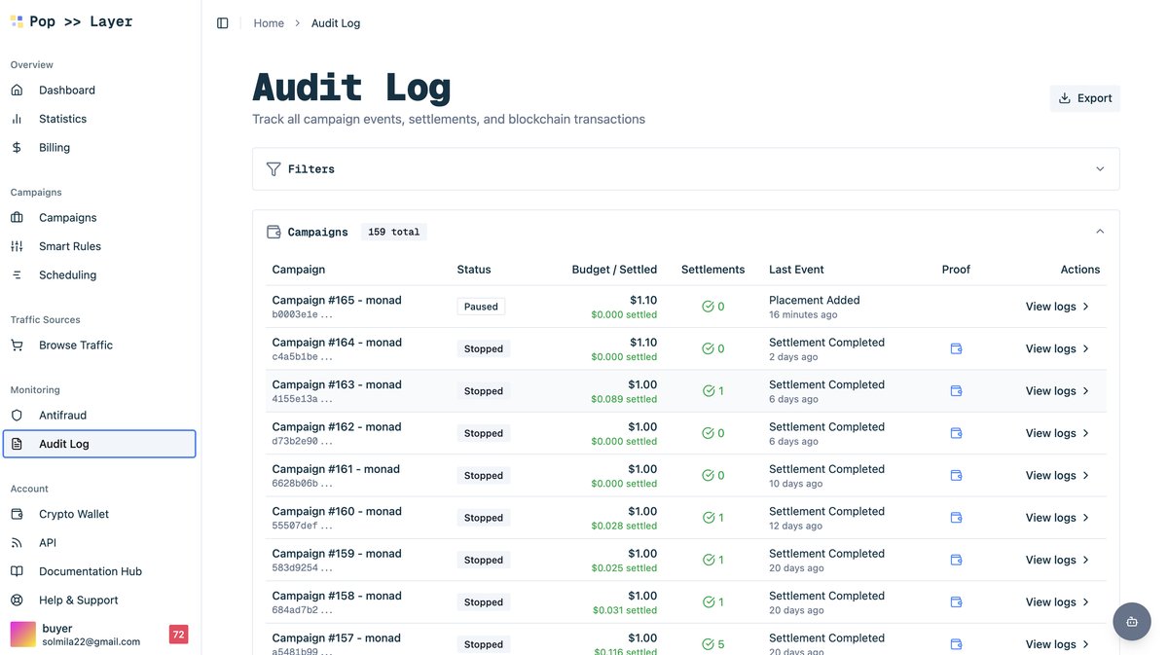Open the Dashboard from the sidebar
Image resolution: width=1168 pixels, height=655 pixels.
(x=66, y=90)
